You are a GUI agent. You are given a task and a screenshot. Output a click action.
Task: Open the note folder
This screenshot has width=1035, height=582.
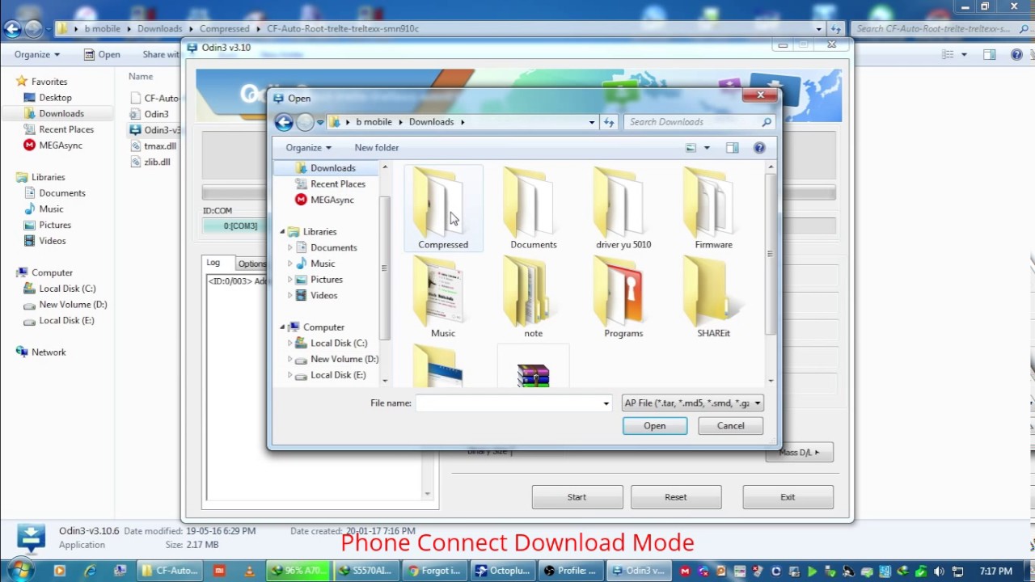coord(533,297)
